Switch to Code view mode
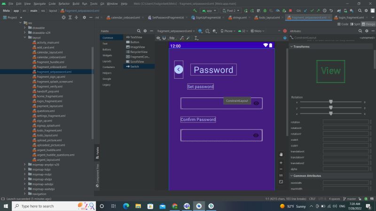 [343, 24]
